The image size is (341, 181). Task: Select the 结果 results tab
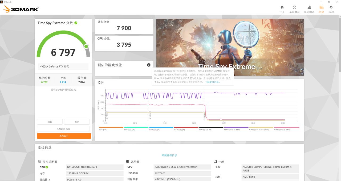coord(322,9)
